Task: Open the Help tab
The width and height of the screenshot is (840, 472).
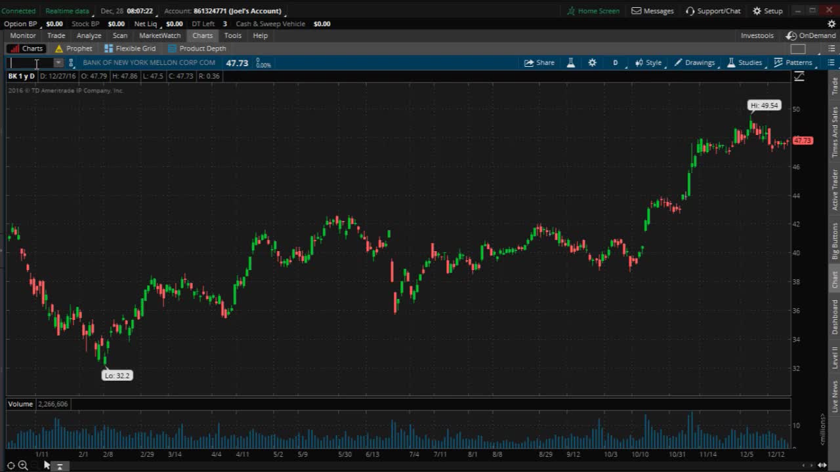Action: click(260, 35)
